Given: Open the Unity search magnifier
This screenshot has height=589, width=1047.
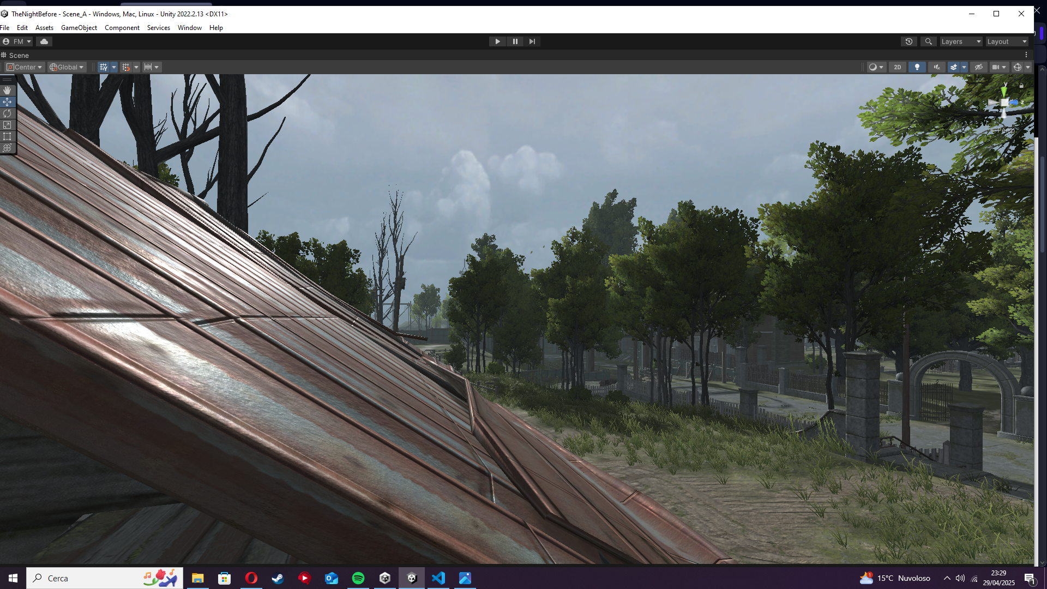Looking at the screenshot, I should [928, 41].
